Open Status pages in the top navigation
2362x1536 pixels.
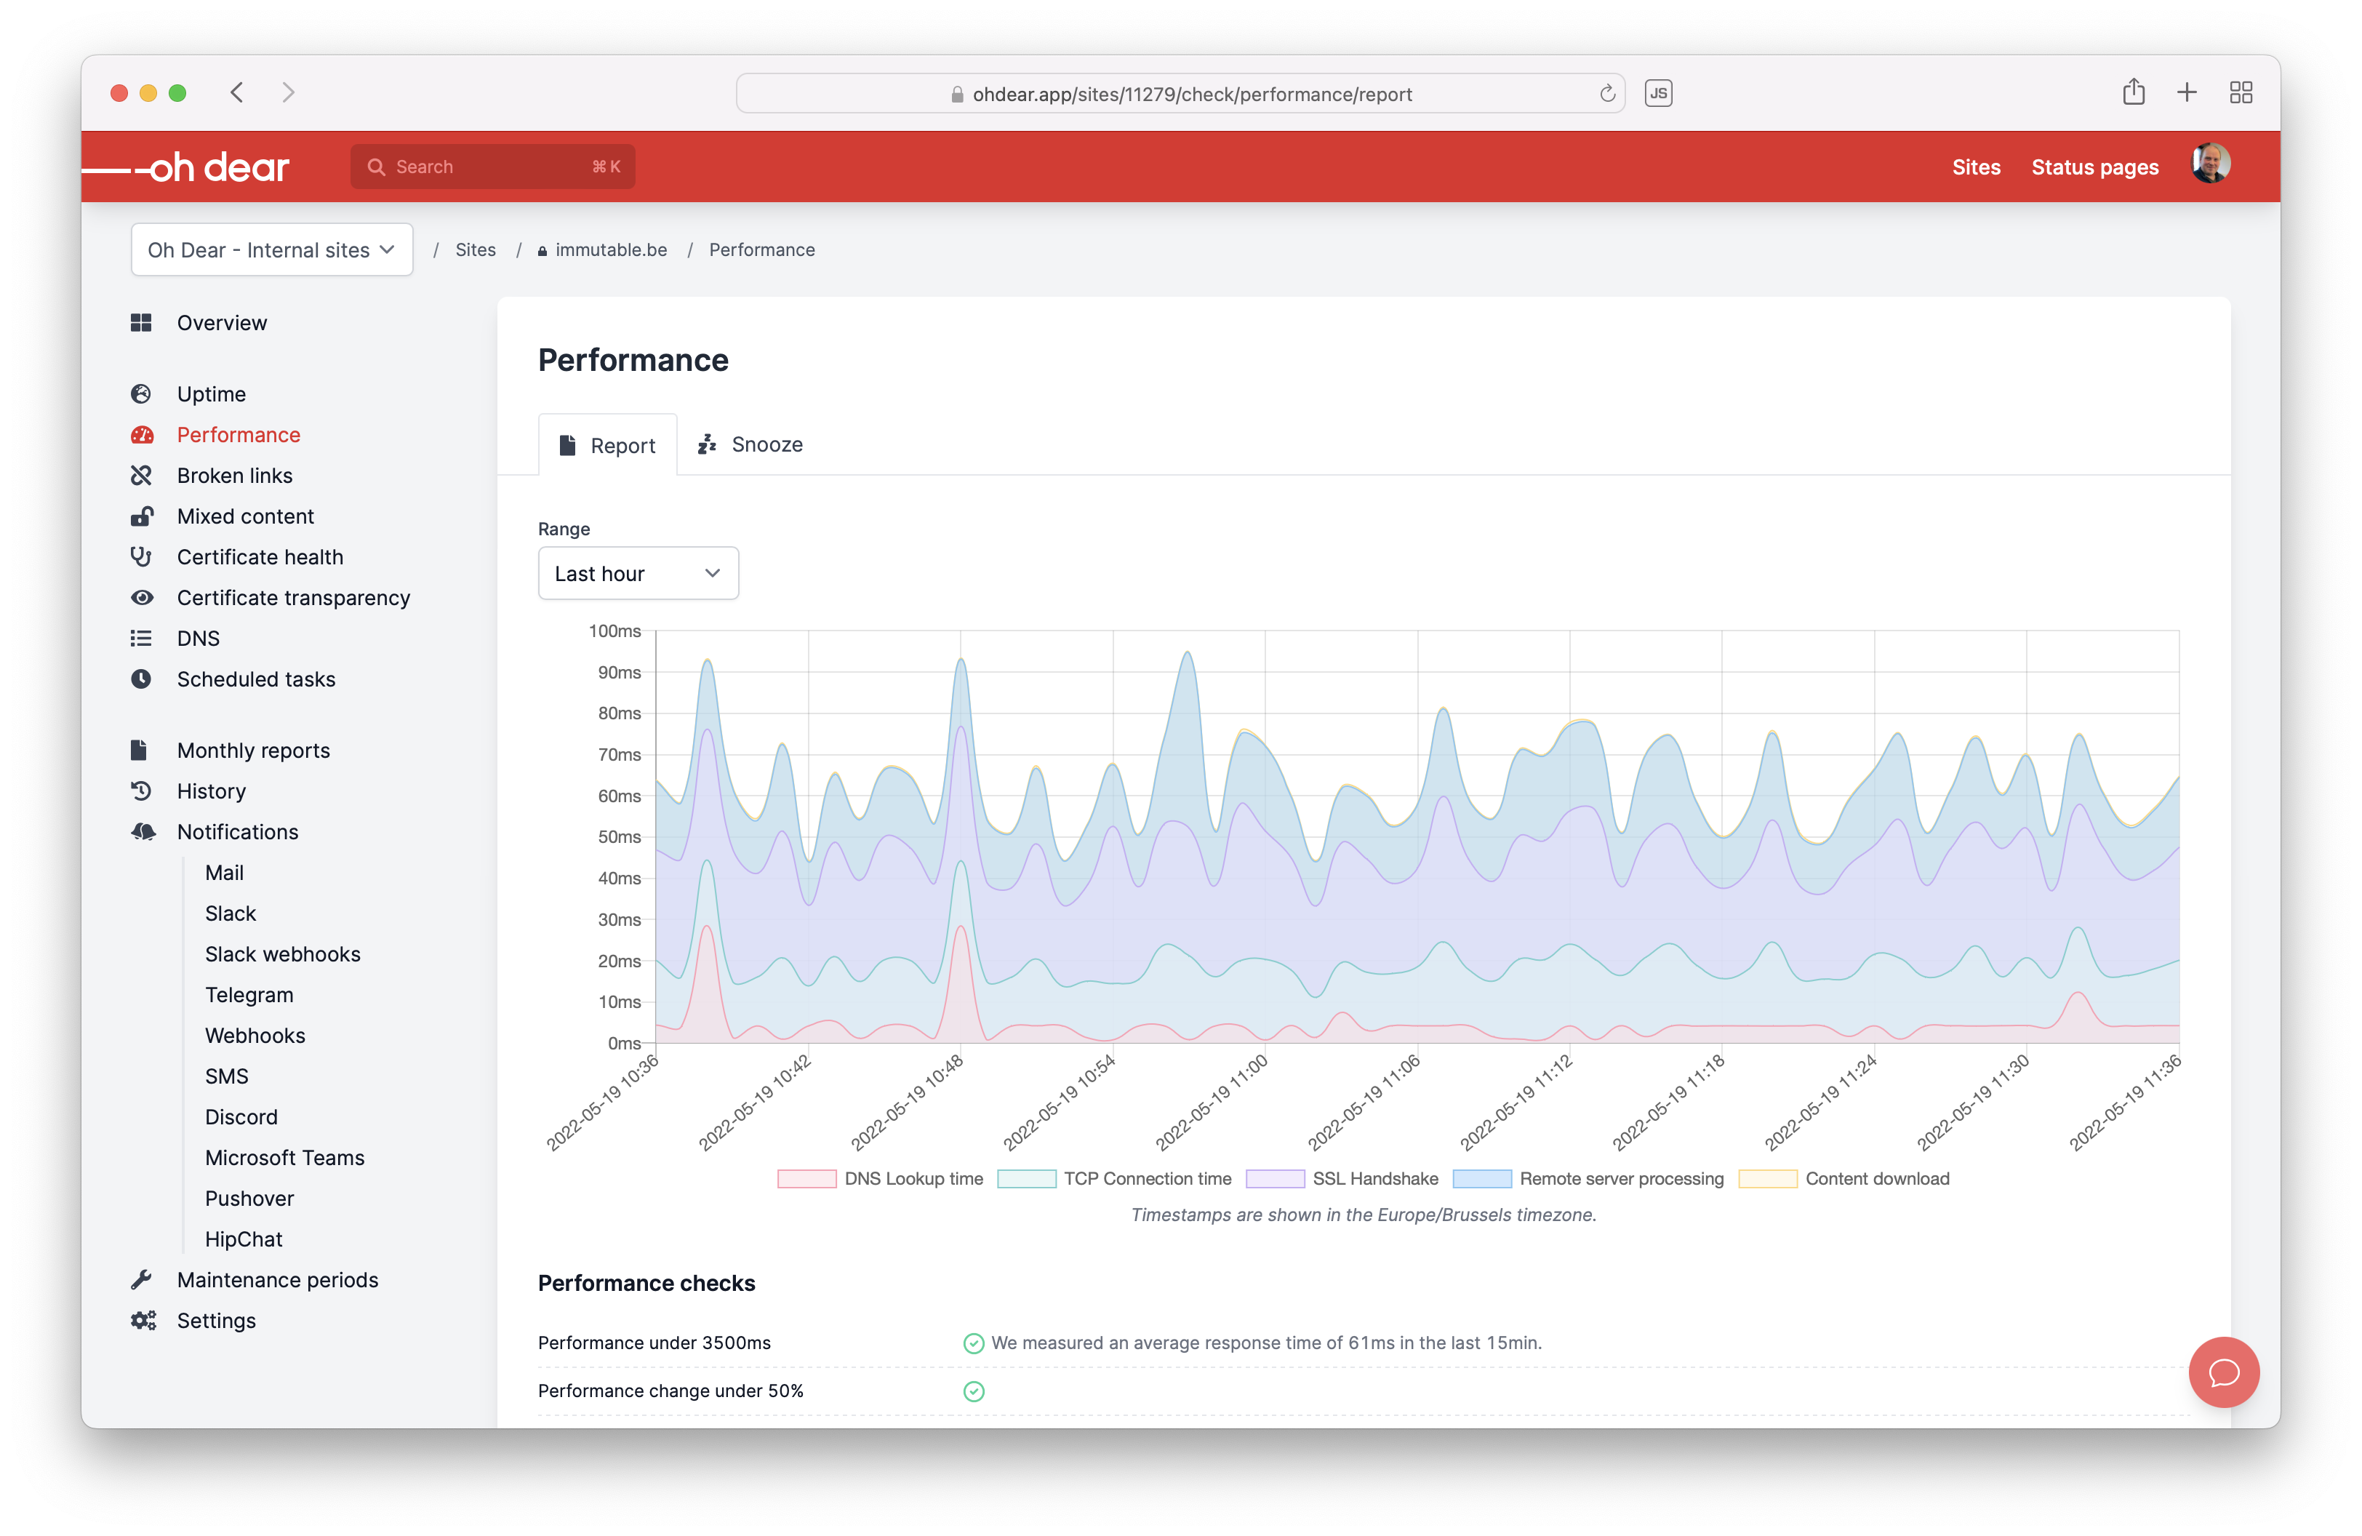click(x=2094, y=167)
